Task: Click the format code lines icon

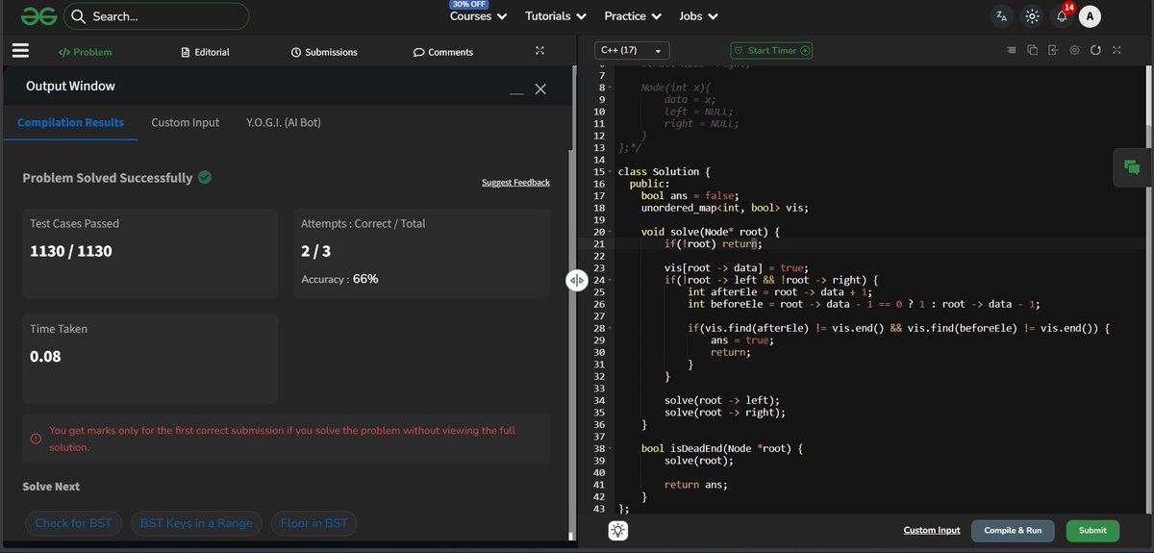Action: [1011, 50]
